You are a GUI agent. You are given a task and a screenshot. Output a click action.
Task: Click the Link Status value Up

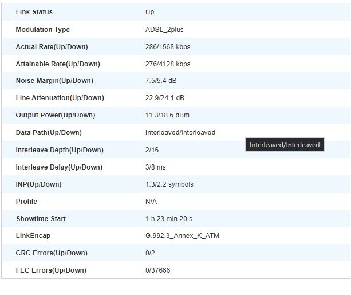tap(149, 12)
